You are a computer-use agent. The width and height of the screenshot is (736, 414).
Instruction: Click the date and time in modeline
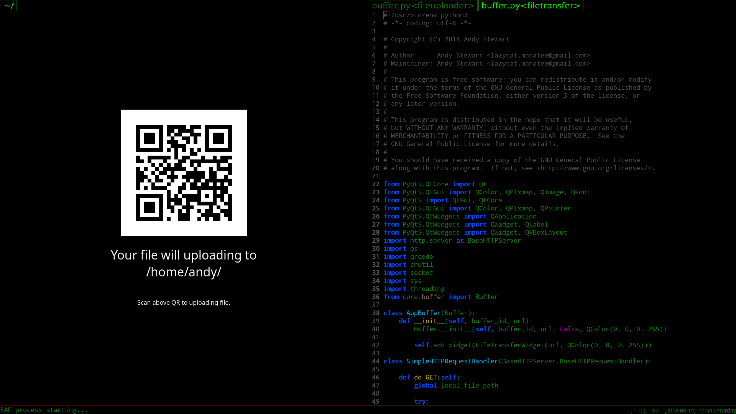[699, 411]
